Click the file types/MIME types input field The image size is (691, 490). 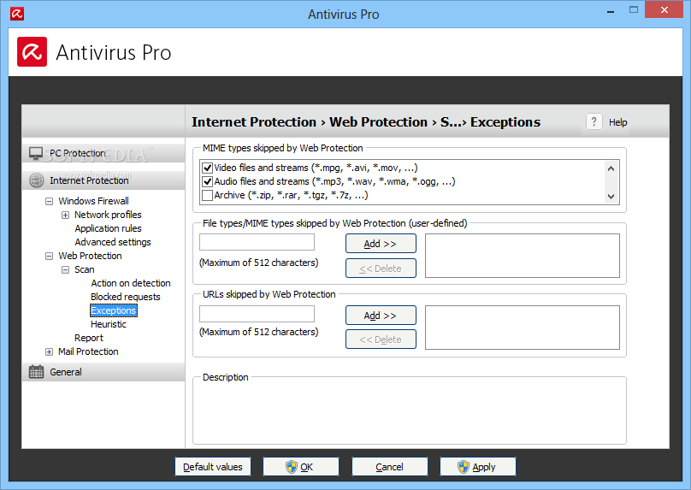tap(257, 242)
